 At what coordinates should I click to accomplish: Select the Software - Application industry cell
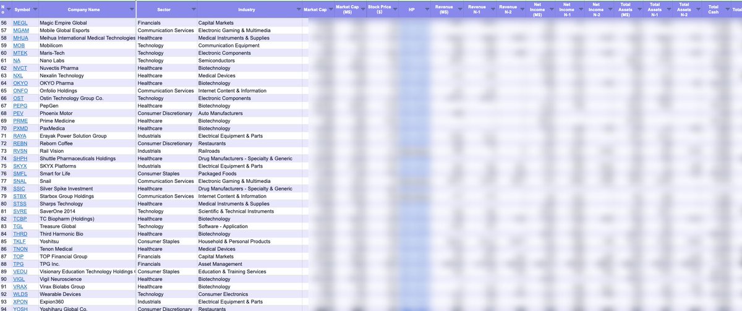tap(249, 226)
